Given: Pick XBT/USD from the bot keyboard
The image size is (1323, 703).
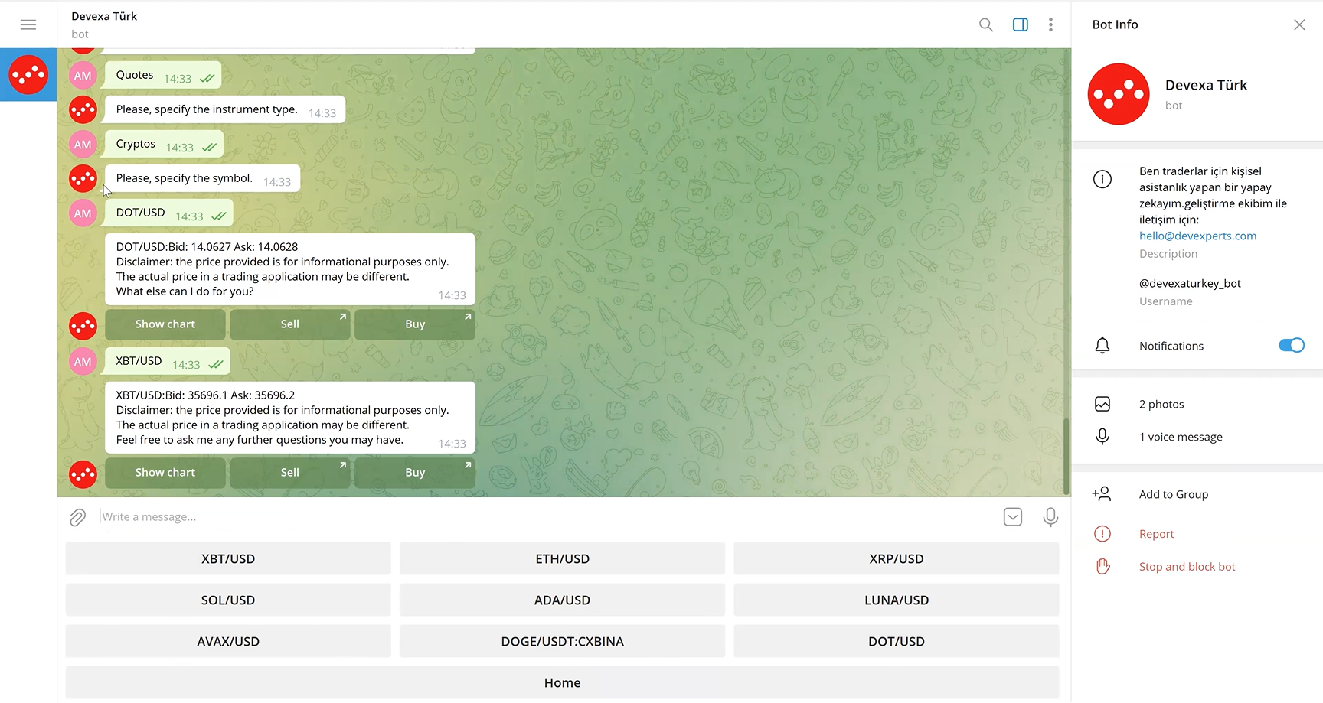Looking at the screenshot, I should pos(228,558).
